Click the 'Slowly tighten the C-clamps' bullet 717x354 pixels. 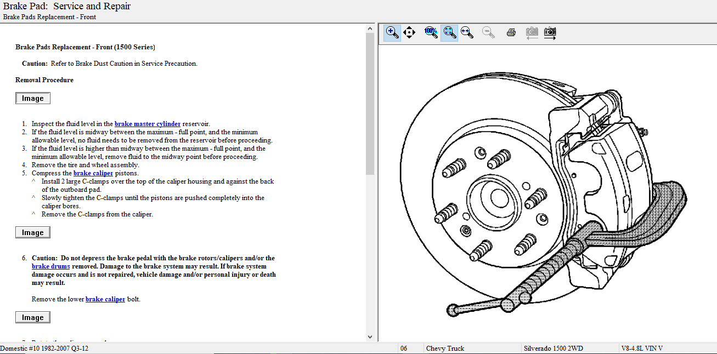(x=153, y=202)
